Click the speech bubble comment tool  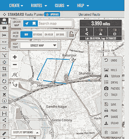pyautogui.click(x=4, y=28)
